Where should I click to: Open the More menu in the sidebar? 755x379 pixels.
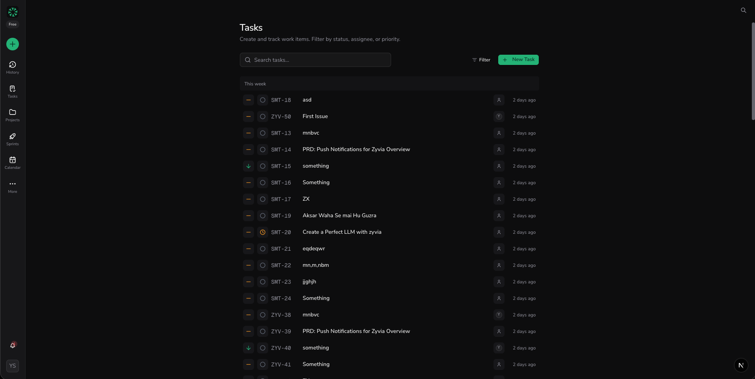(12, 186)
